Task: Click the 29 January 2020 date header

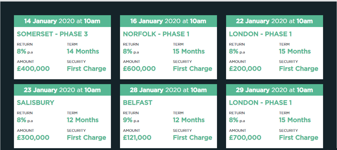Action: (274, 90)
